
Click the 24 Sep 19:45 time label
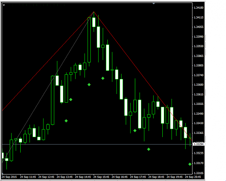(175, 177)
